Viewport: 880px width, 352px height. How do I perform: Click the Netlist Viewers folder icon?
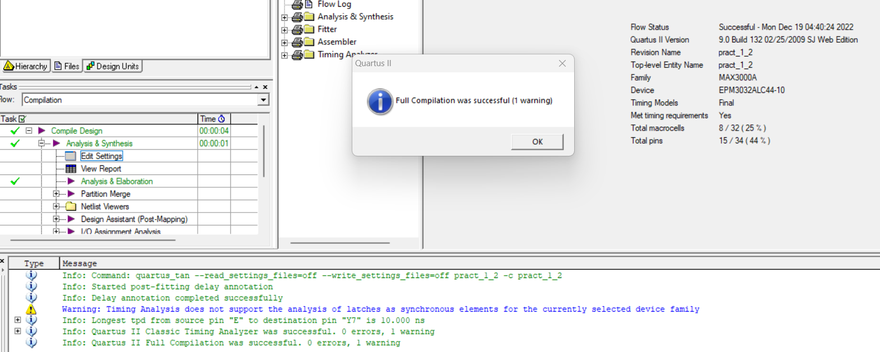(71, 206)
